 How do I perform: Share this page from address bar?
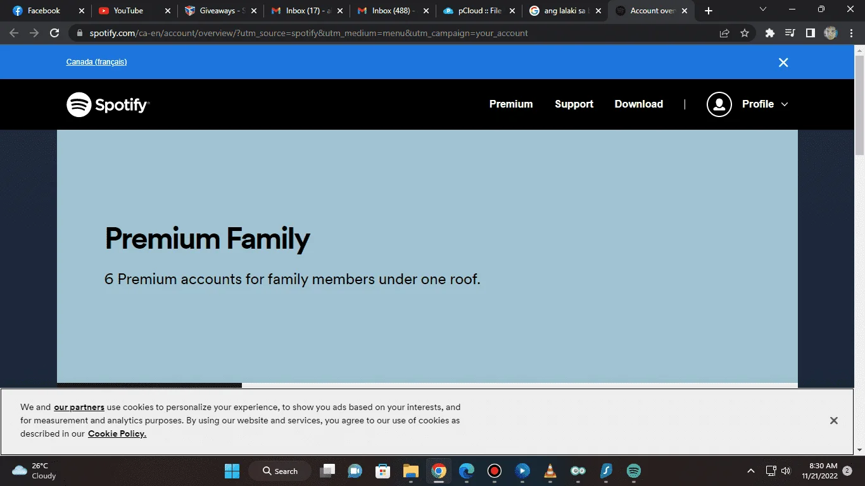[x=724, y=33]
